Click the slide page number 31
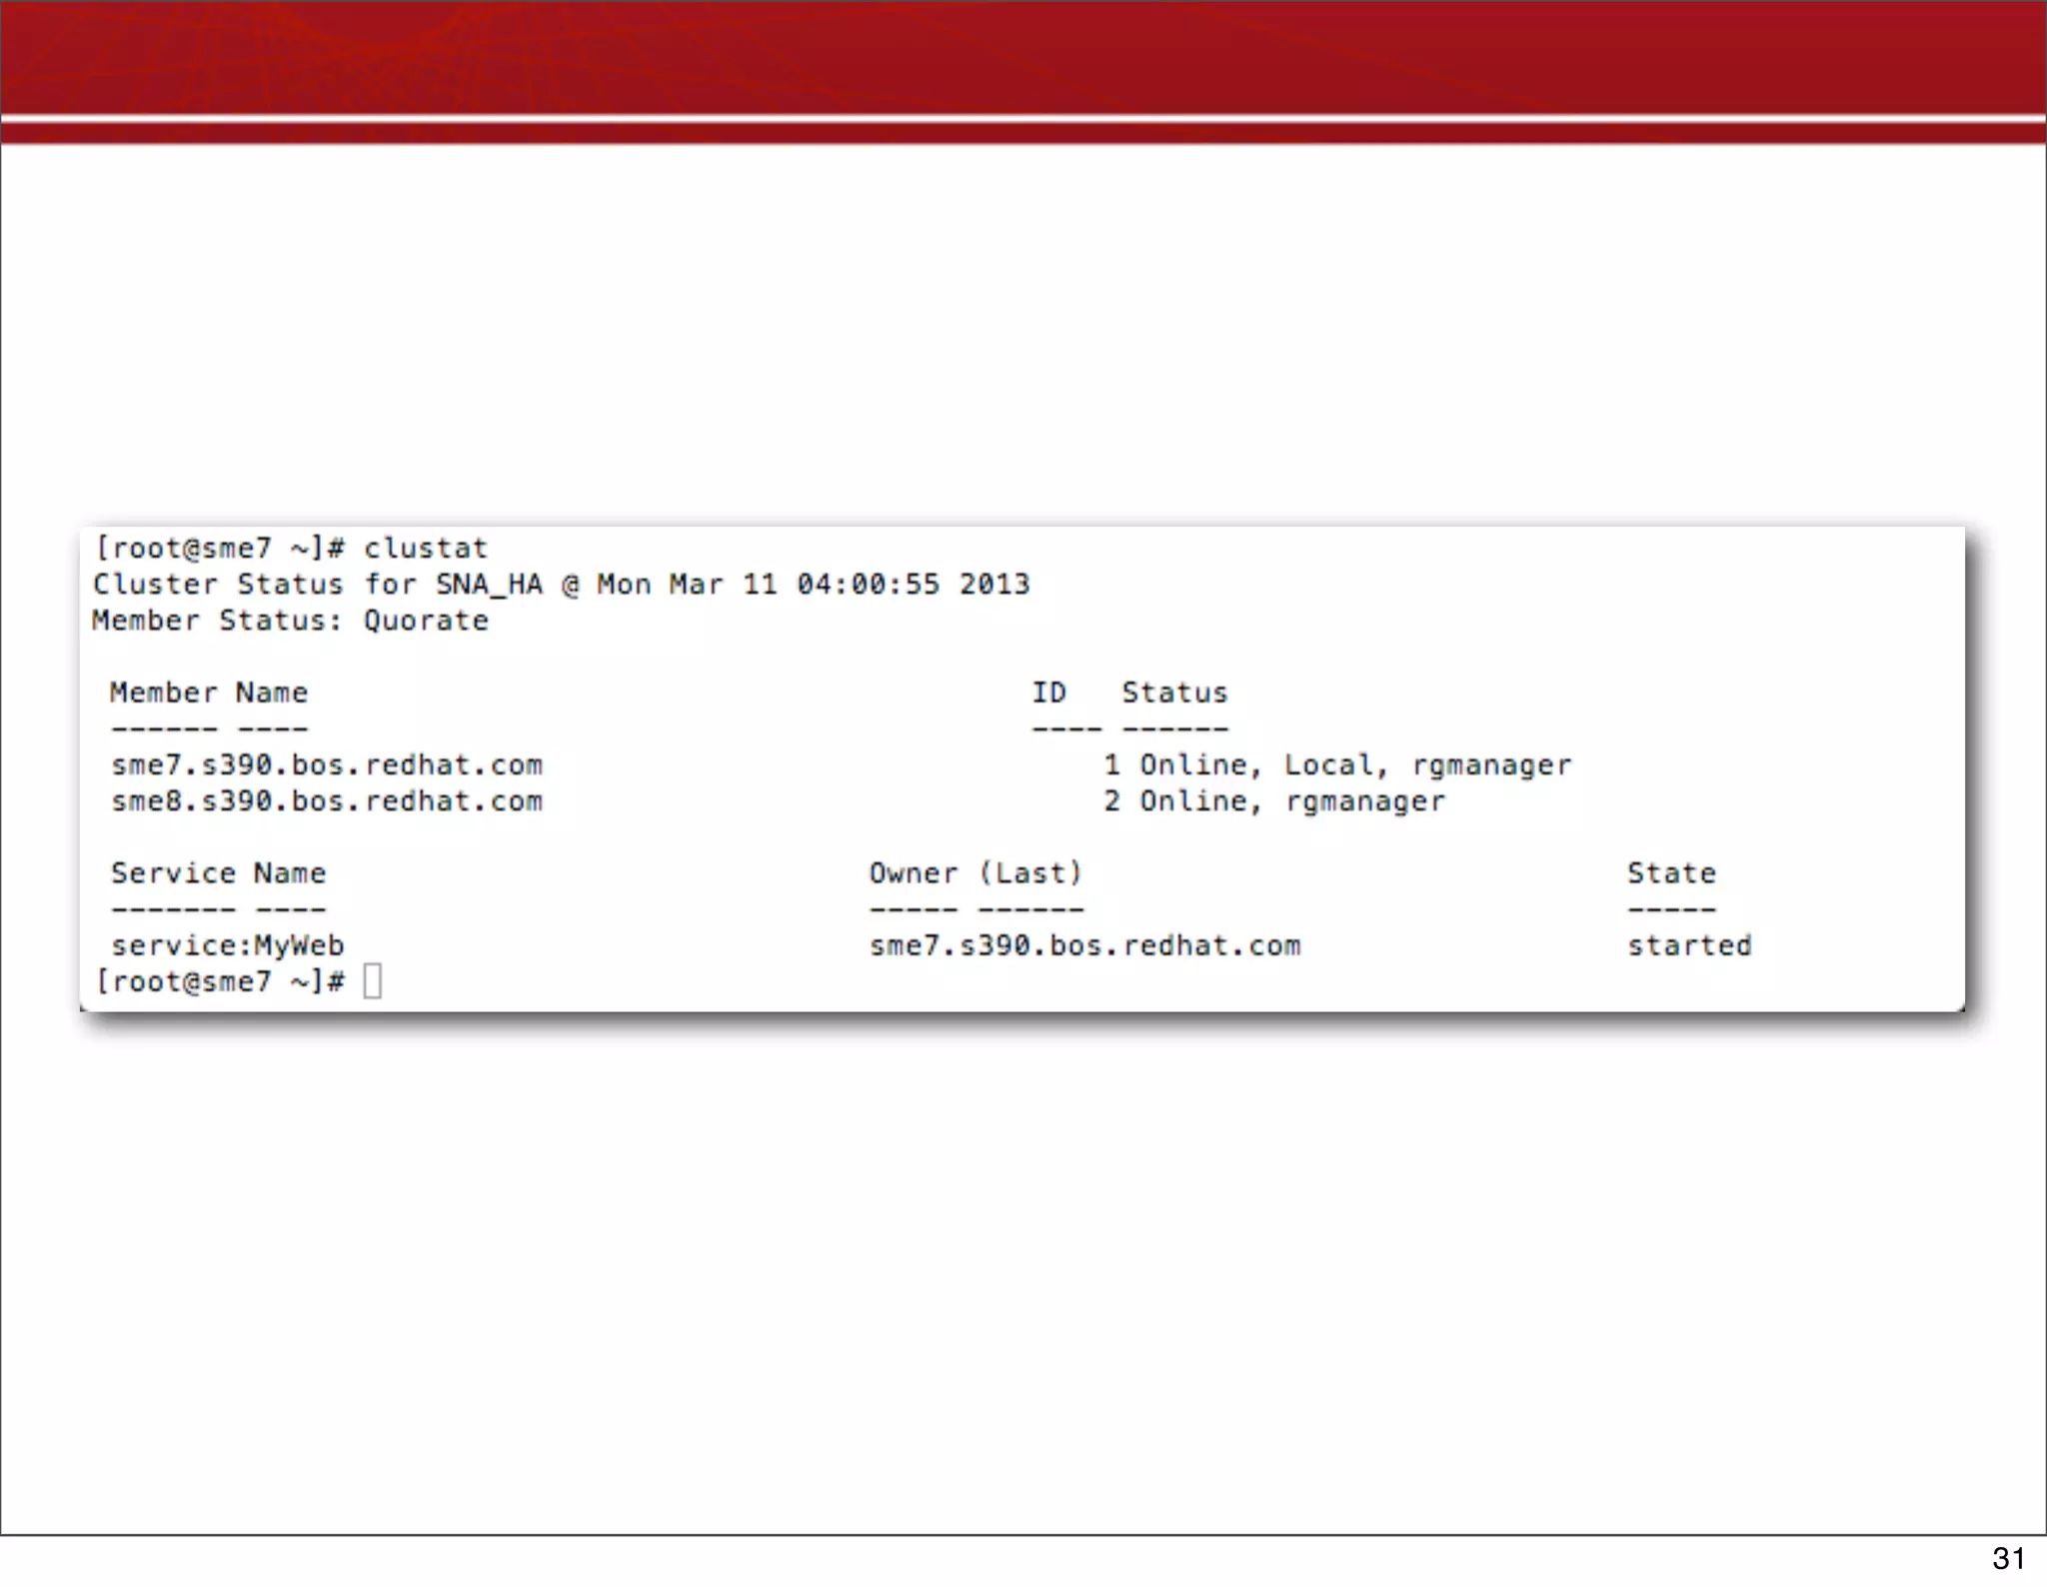Viewport: 2047px width, 1587px height. [x=2008, y=1558]
